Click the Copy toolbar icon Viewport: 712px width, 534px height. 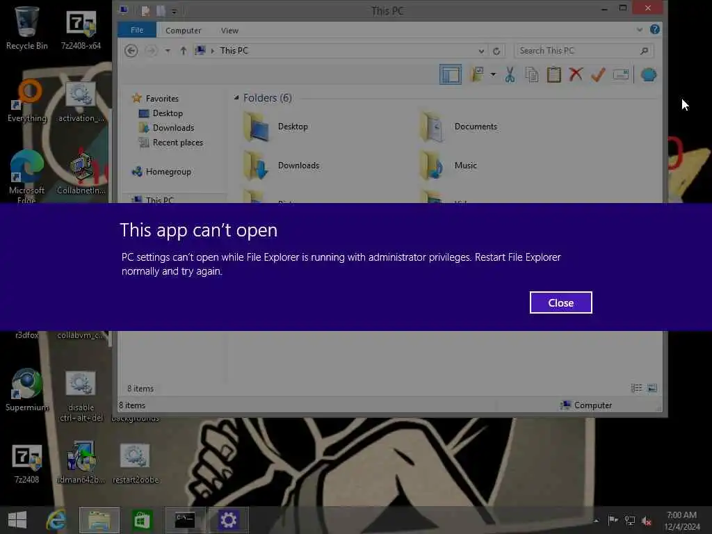tap(532, 74)
